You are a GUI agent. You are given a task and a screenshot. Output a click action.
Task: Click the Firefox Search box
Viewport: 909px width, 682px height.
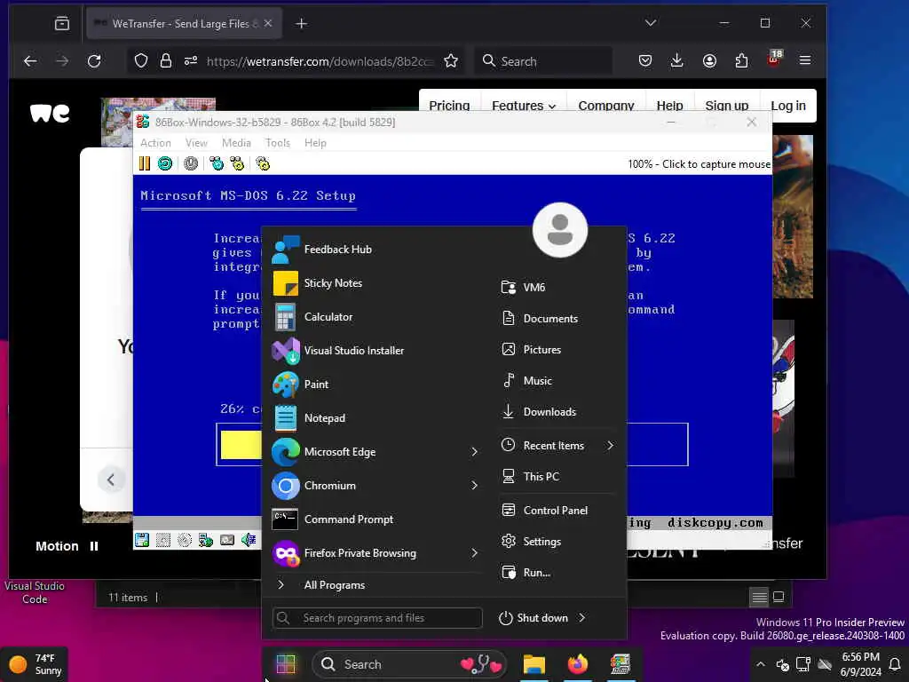[543, 61]
